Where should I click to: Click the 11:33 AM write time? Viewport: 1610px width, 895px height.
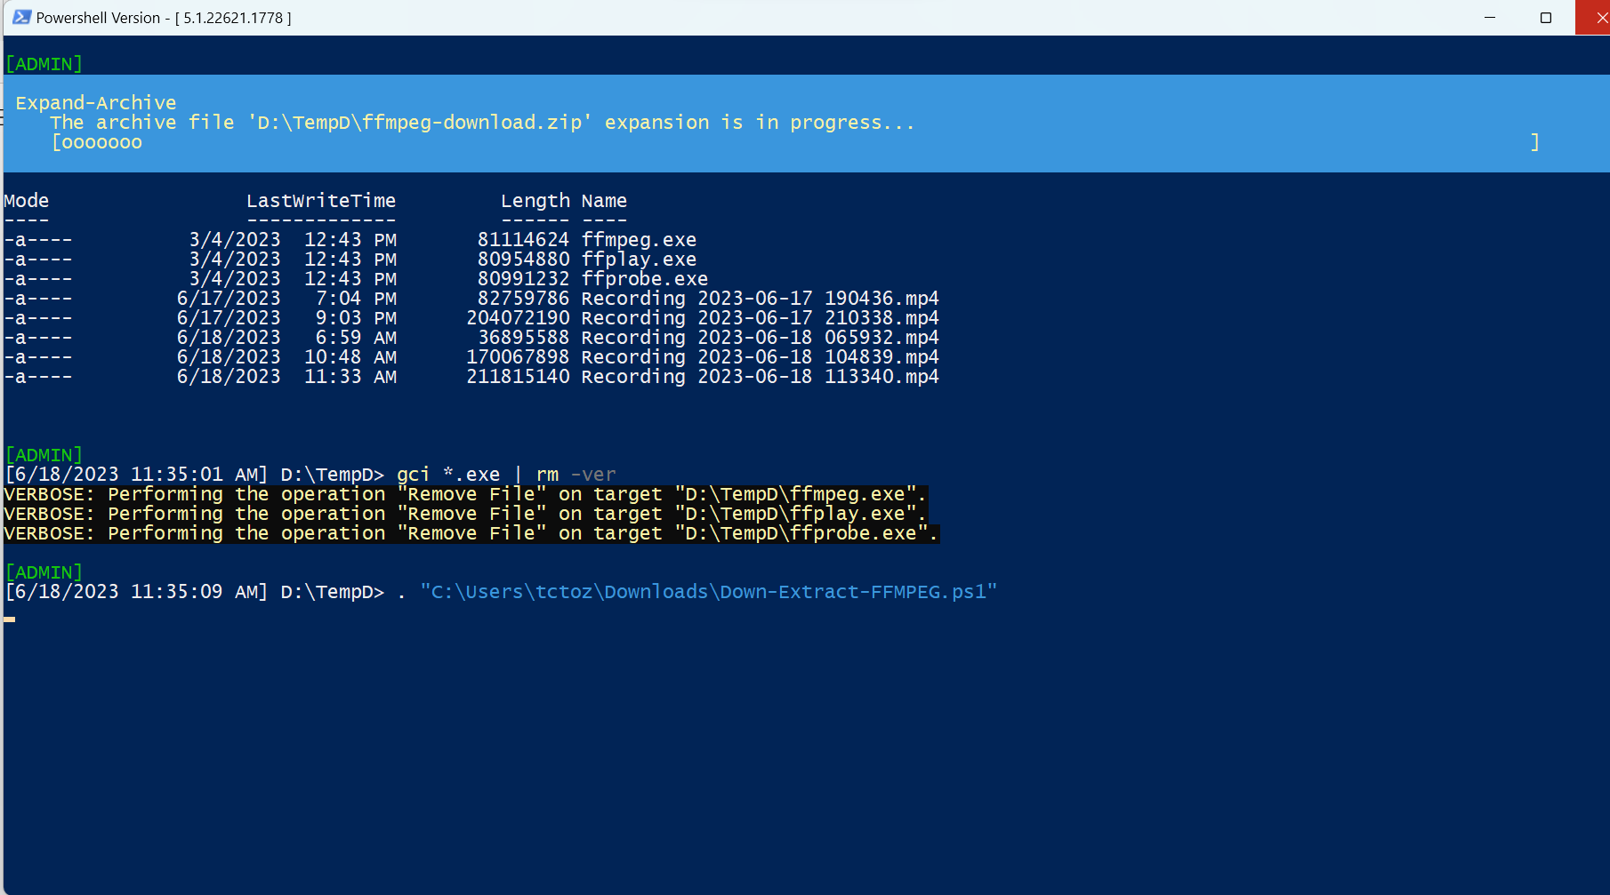[x=350, y=377]
